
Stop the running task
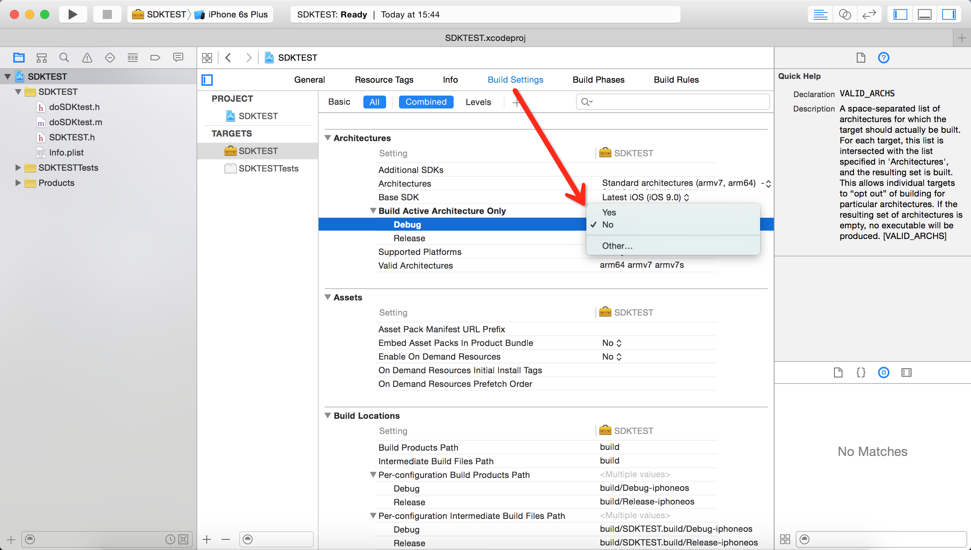click(107, 14)
